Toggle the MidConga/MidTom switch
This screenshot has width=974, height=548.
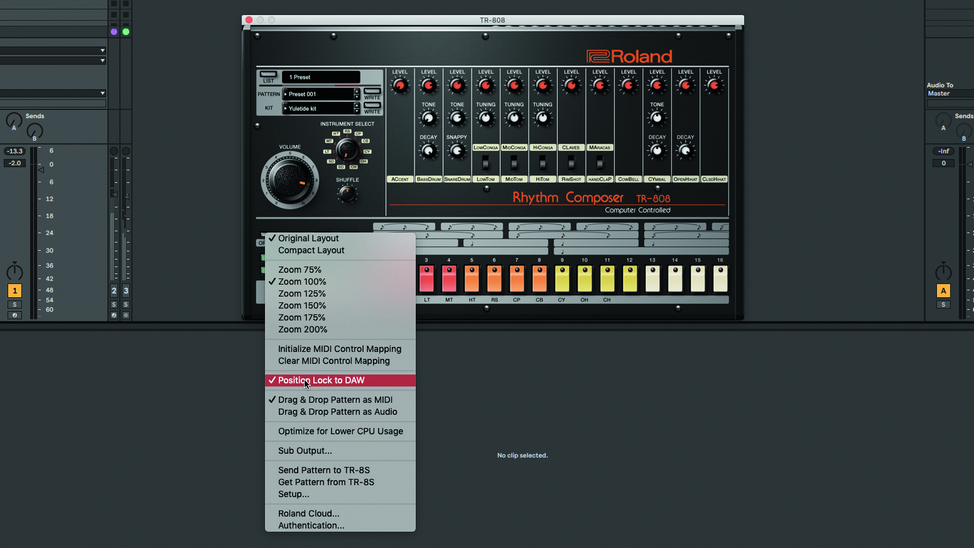514,164
